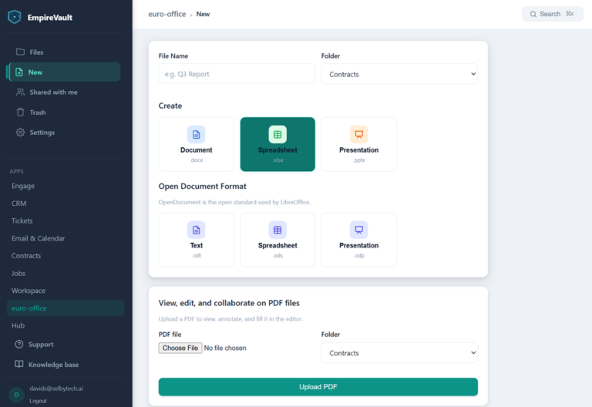Open the Trash page
Viewport: 592px width, 407px height.
(x=64, y=112)
